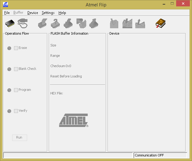Click the Edit Buffer toolbar icon
The height and width of the screenshot is (161, 192).
click(114, 23)
